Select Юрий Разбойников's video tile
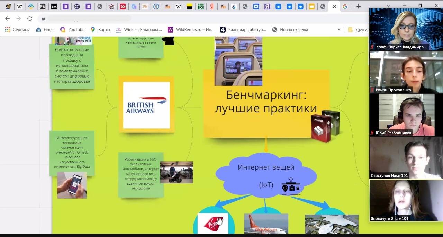443x237 pixels. click(406, 115)
